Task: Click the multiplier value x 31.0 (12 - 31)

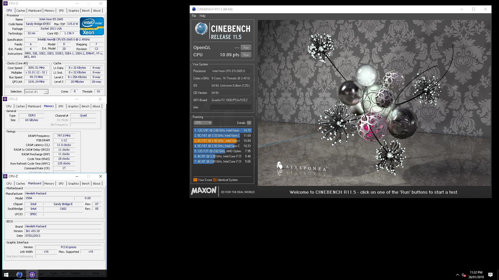Action: pyautogui.click(x=36, y=73)
